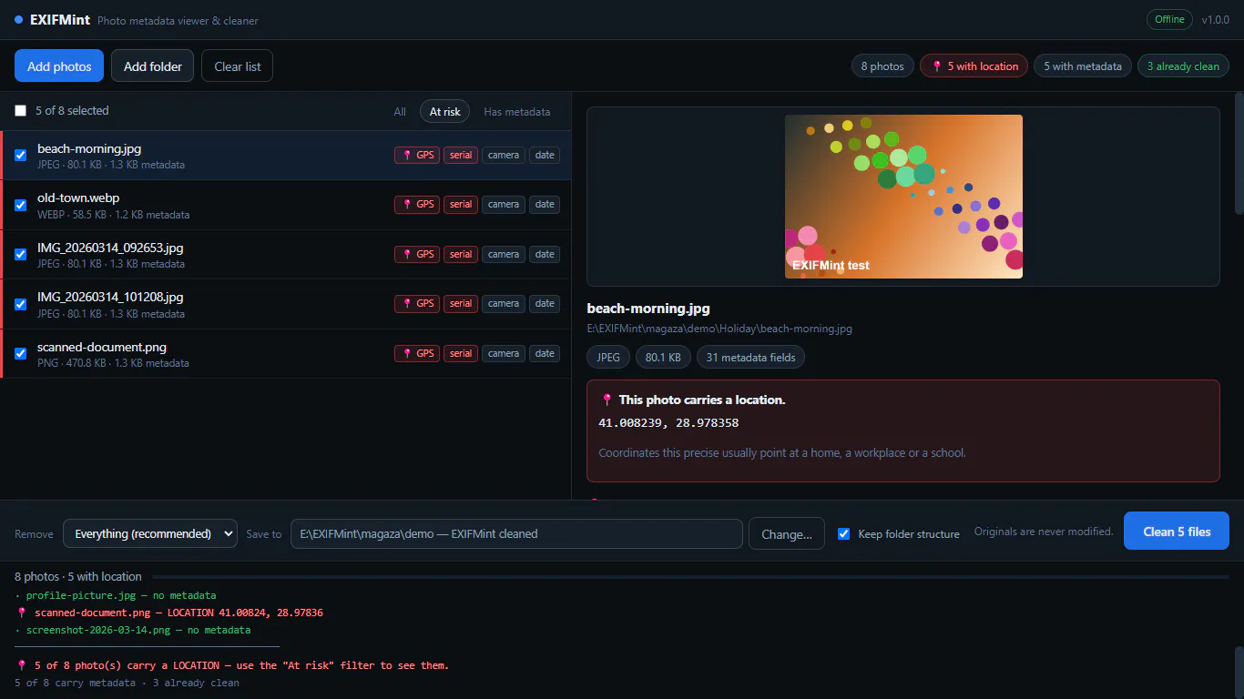Click the GPS pin badge on beach-morning.jpg row

(x=417, y=155)
